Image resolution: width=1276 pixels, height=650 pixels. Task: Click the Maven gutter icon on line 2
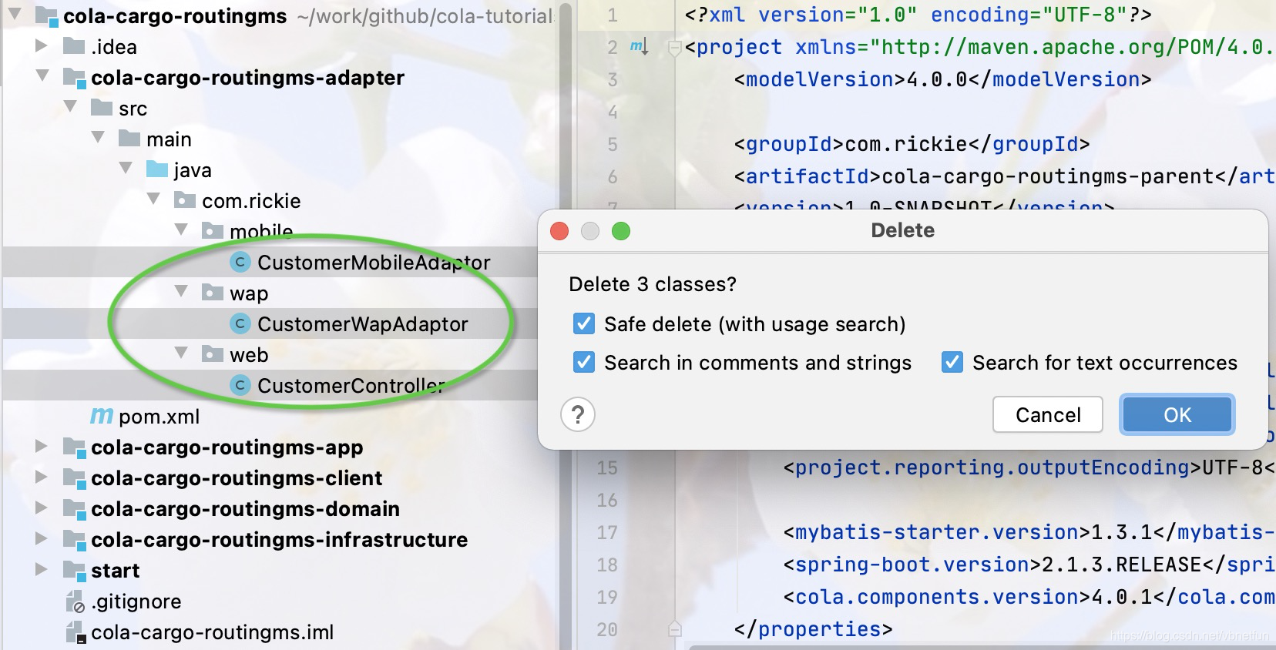click(x=639, y=47)
